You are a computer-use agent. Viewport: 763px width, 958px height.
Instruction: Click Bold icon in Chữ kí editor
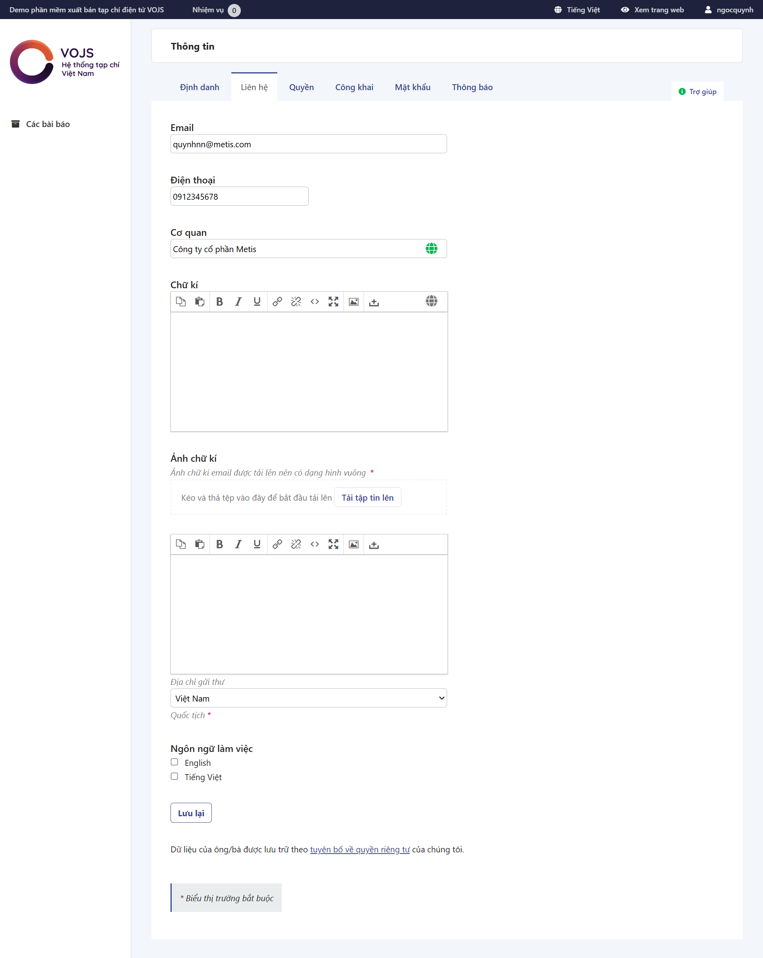point(219,302)
